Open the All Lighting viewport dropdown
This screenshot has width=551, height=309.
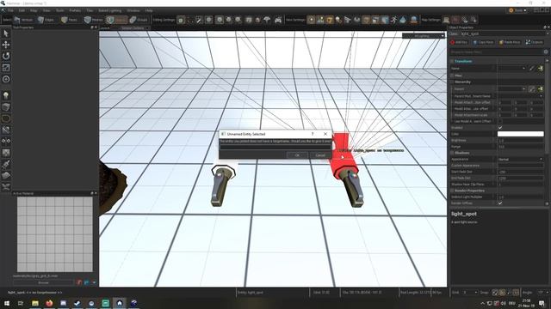click(x=424, y=36)
